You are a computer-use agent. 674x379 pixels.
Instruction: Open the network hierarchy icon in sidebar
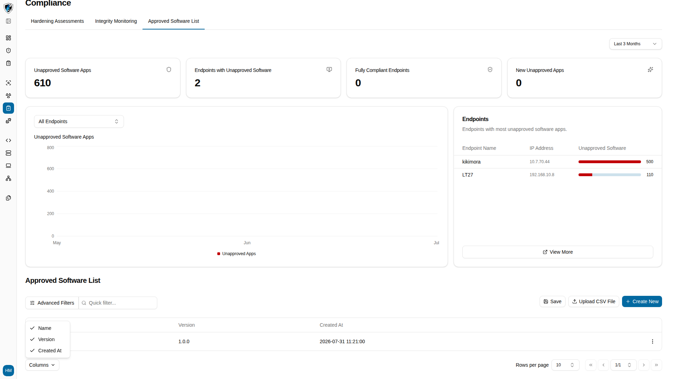[x=8, y=178]
